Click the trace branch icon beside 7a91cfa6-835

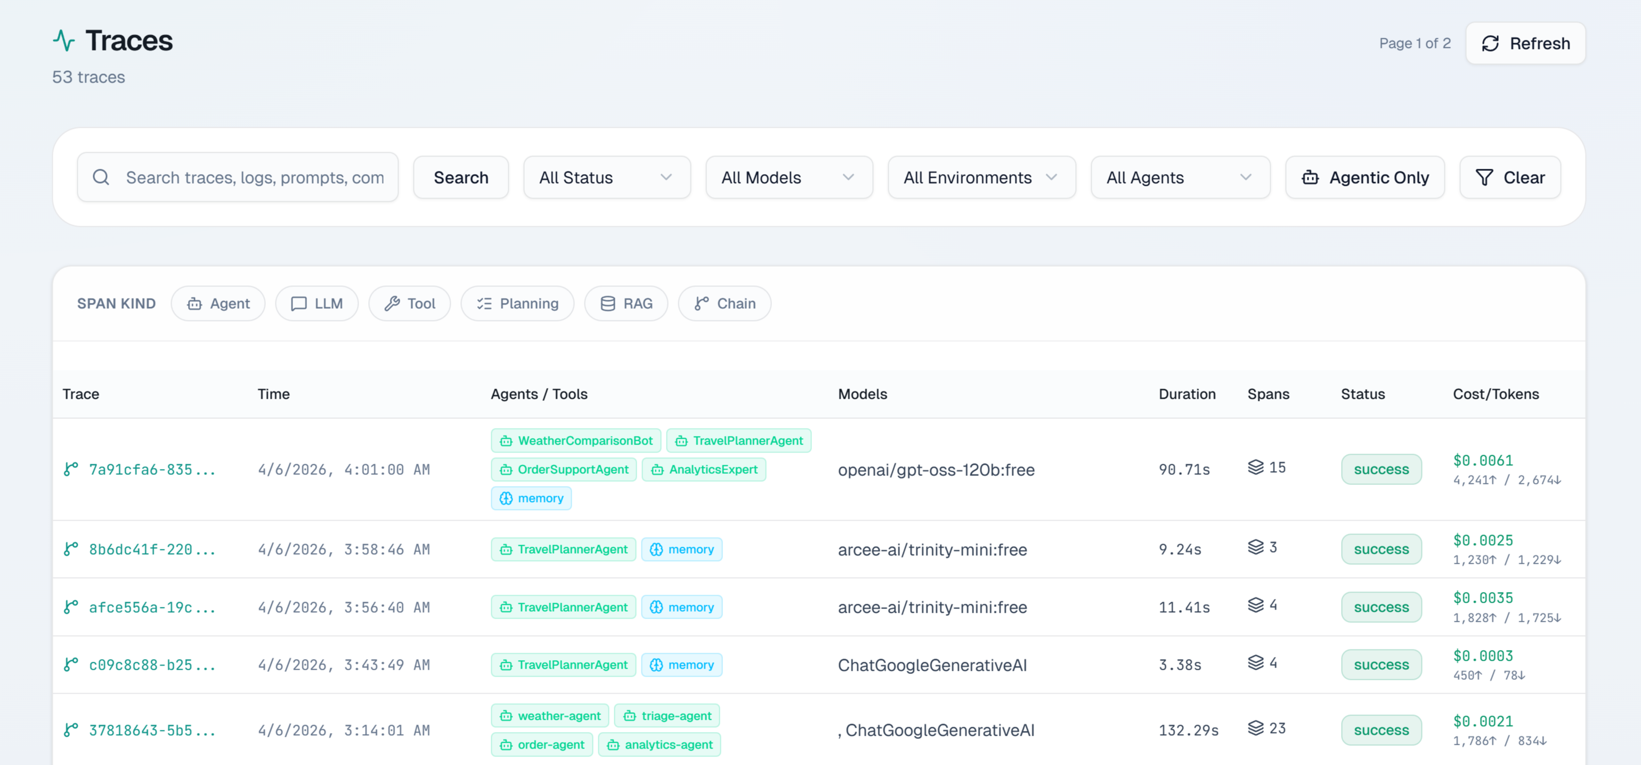(x=71, y=469)
